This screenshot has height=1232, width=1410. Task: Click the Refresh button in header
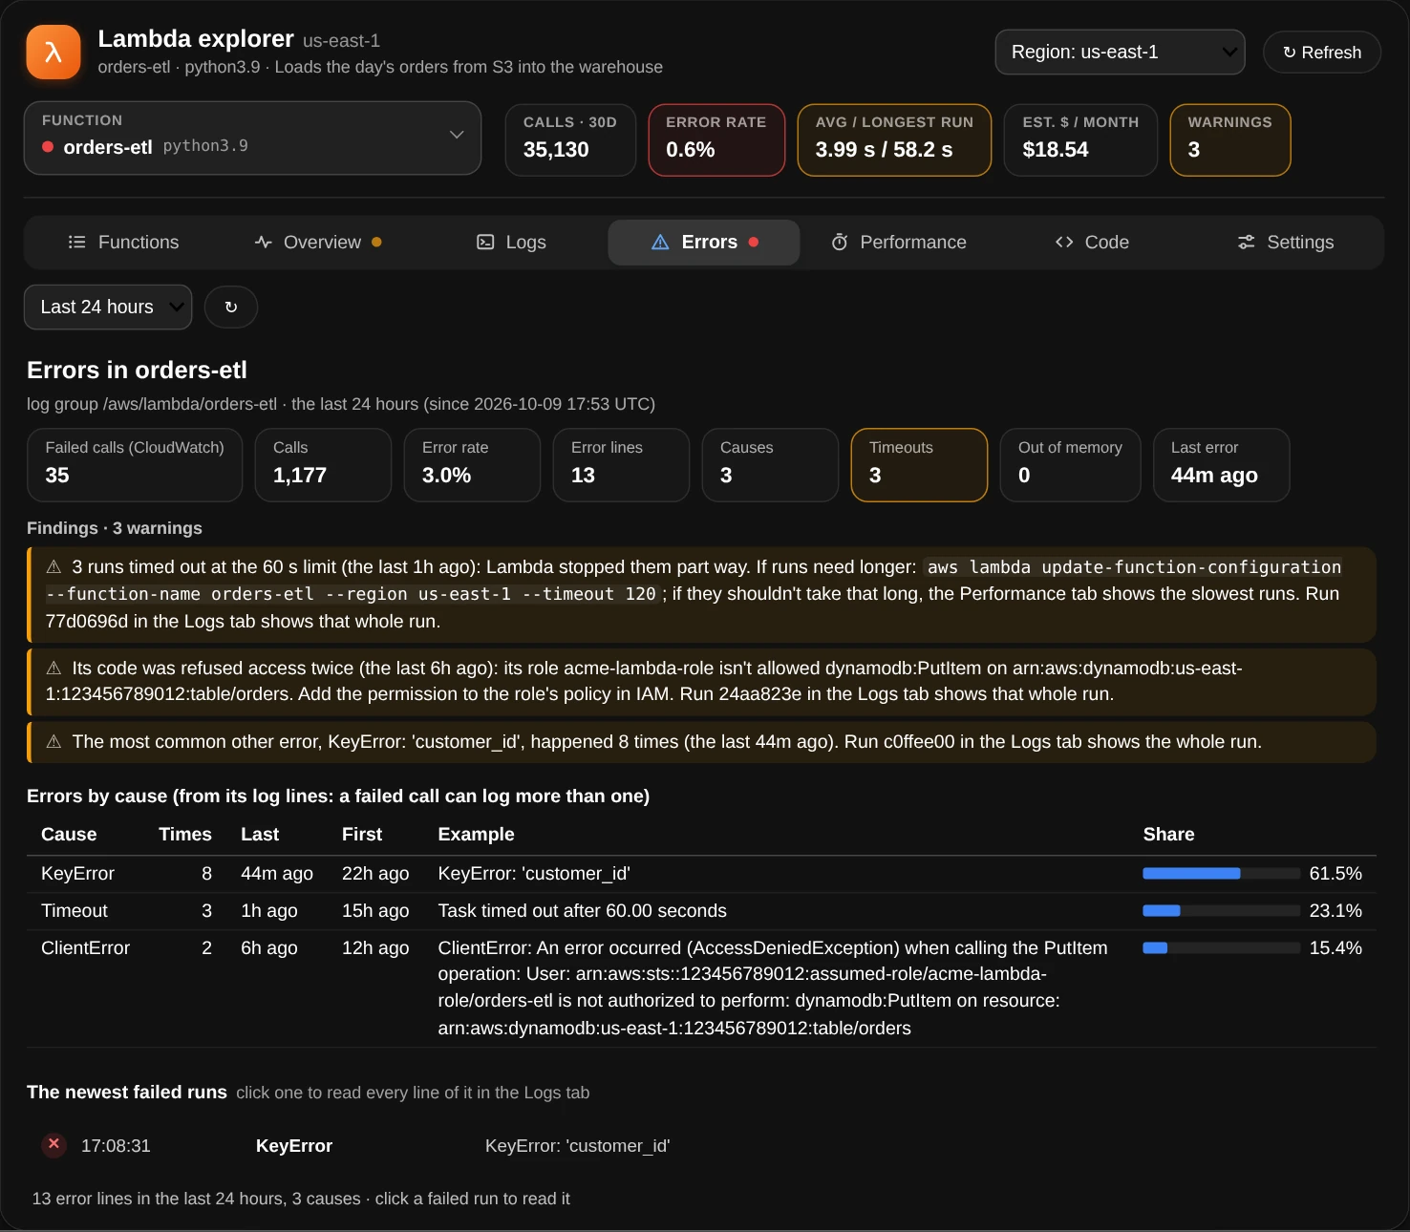1322,53
